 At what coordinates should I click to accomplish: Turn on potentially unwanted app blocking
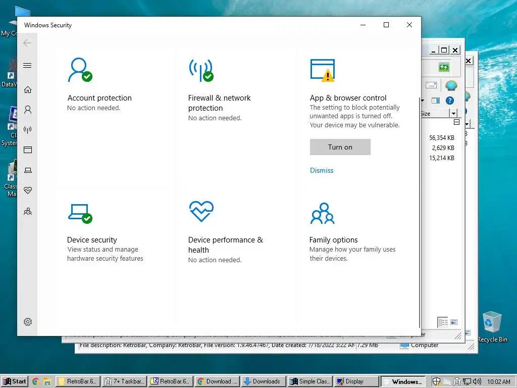pyautogui.click(x=340, y=147)
